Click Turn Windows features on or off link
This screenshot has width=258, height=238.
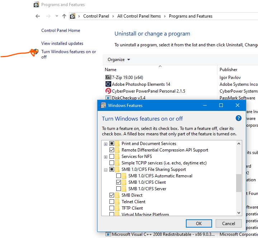[69, 54]
